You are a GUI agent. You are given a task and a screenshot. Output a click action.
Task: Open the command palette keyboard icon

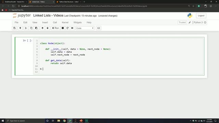[99, 28]
